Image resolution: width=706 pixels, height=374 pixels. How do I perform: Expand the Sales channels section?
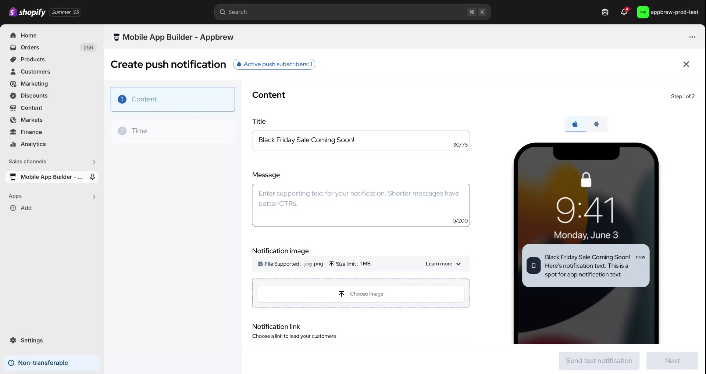coord(94,162)
